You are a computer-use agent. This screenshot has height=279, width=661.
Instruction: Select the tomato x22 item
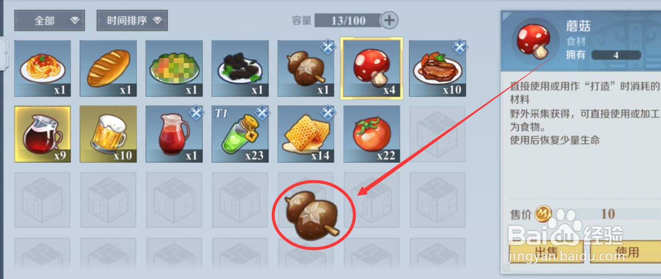coord(372,134)
